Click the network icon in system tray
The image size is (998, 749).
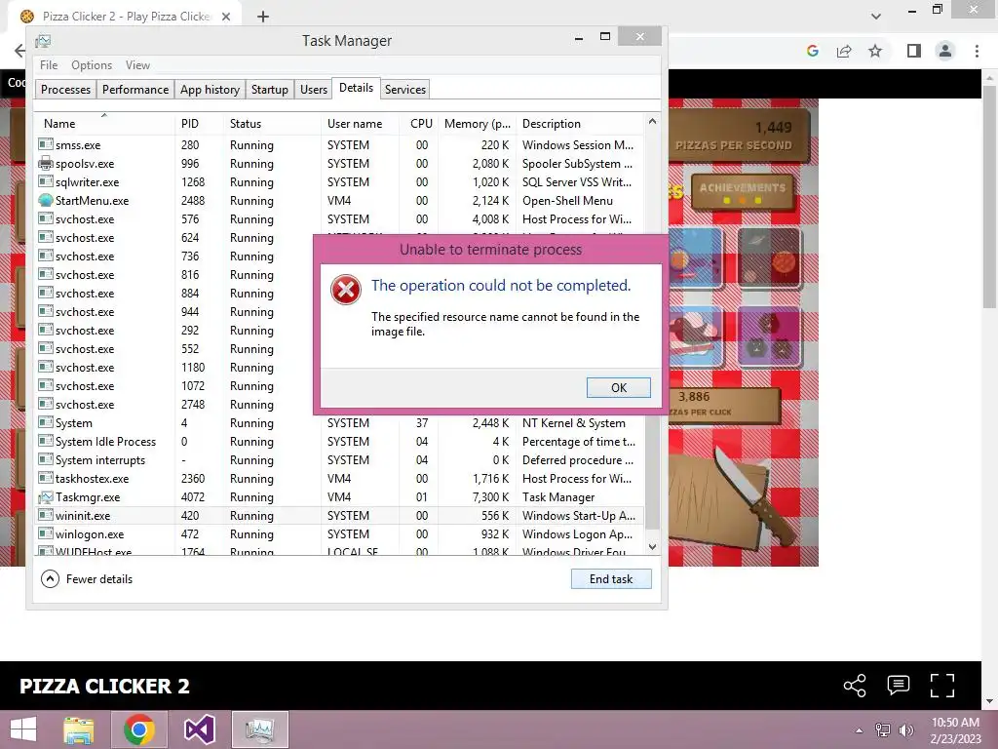(x=883, y=730)
